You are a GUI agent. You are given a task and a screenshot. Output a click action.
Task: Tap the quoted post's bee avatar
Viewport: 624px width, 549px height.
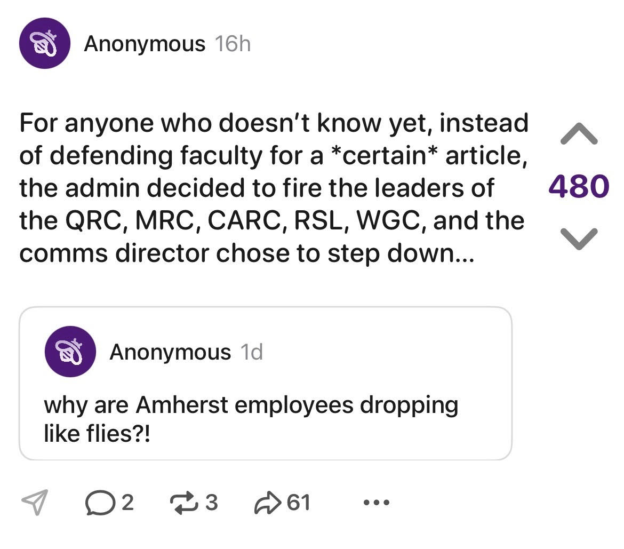pyautogui.click(x=70, y=352)
